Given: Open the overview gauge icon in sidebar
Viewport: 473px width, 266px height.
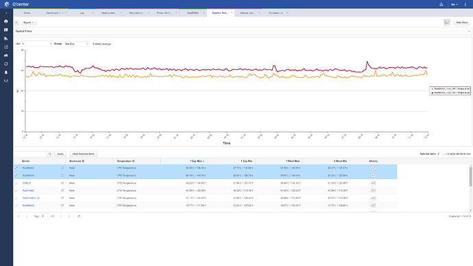Looking at the screenshot, I should pyautogui.click(x=6, y=21).
